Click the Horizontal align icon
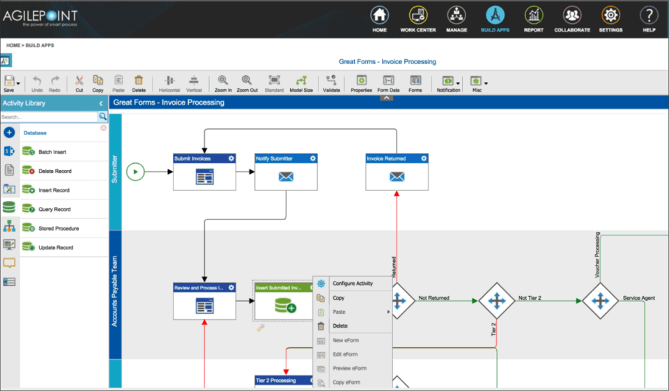This screenshot has height=391, width=669. [x=169, y=80]
